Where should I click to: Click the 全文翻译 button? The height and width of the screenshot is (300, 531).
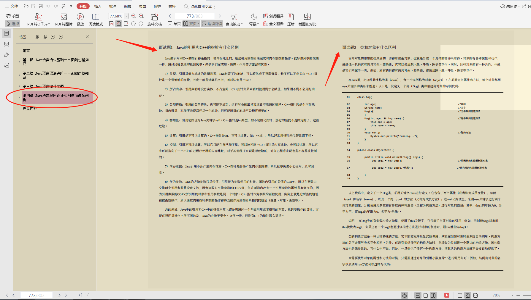point(273,24)
